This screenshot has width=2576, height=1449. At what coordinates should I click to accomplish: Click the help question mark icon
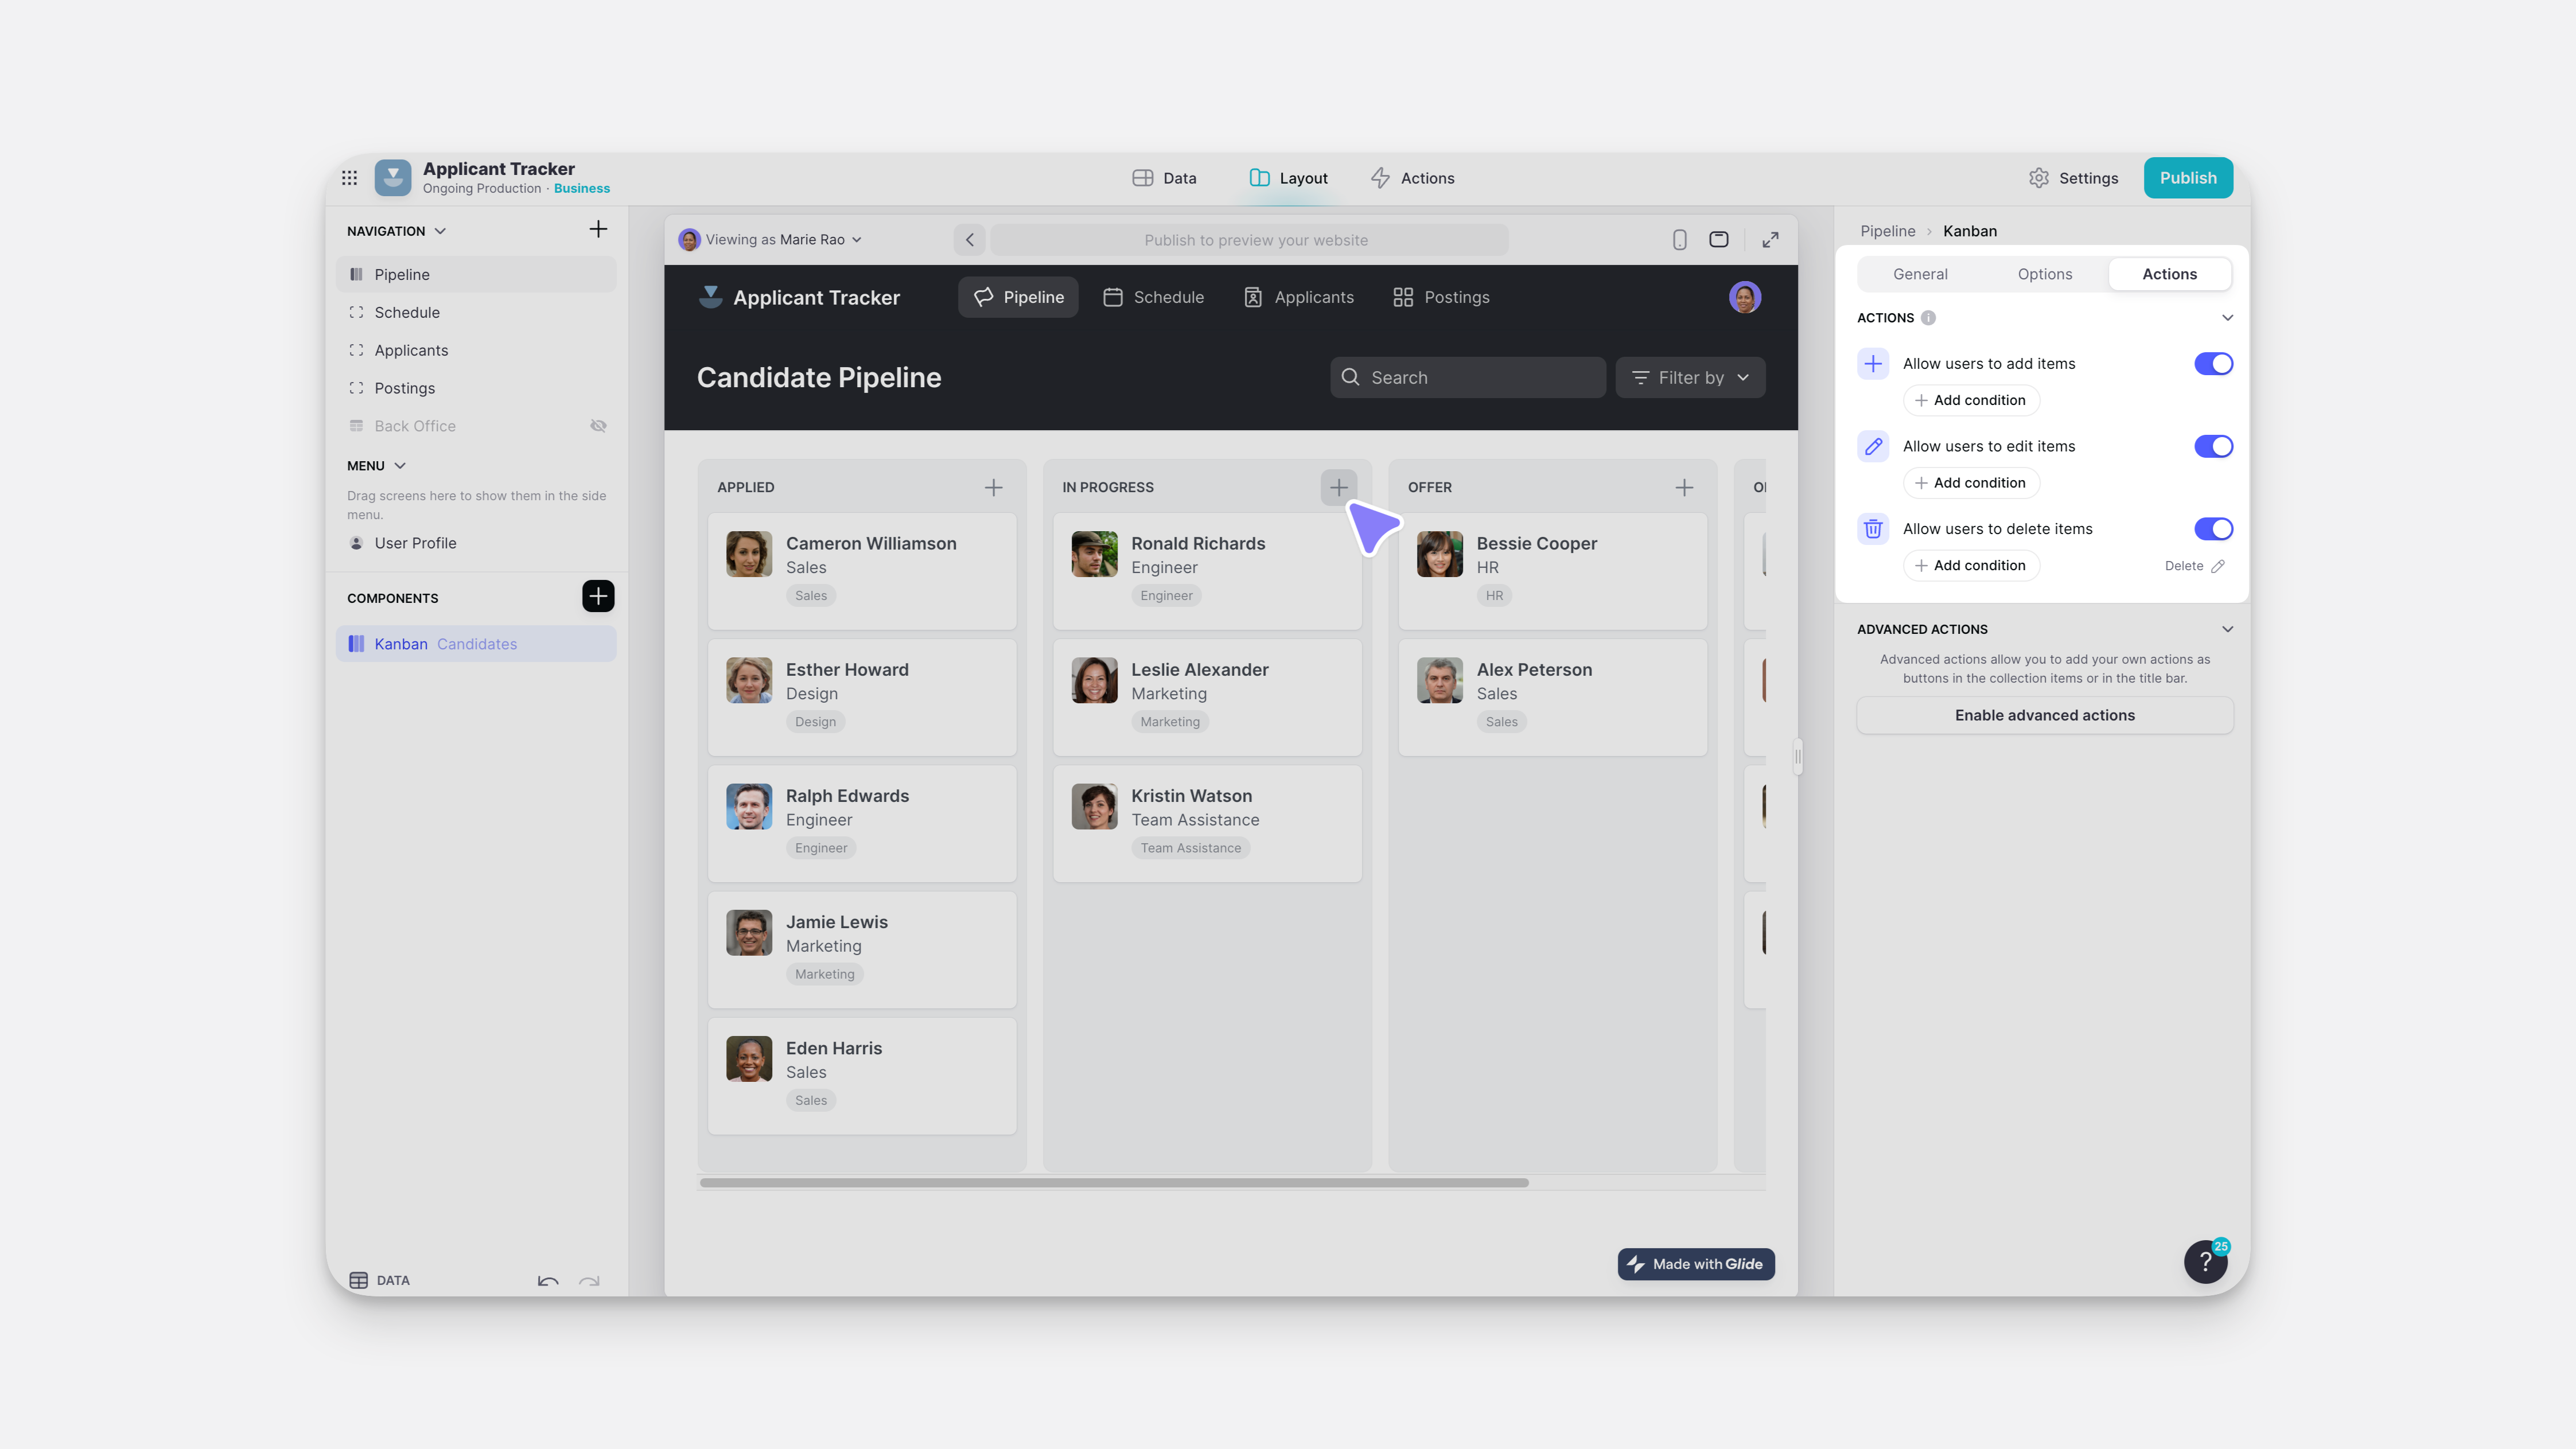tap(2205, 1262)
